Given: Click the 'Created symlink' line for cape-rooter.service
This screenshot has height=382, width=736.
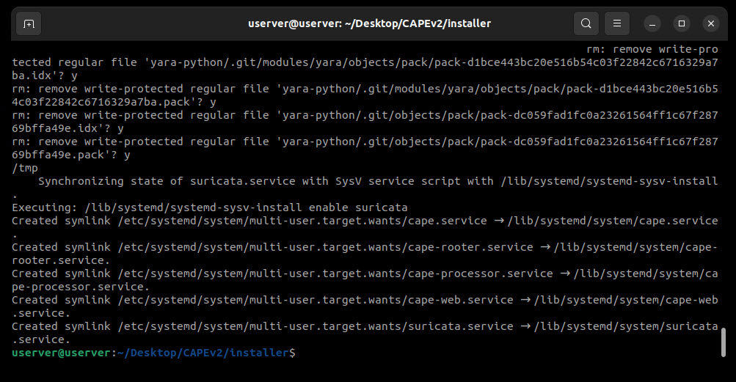Looking at the screenshot, I should point(365,247).
